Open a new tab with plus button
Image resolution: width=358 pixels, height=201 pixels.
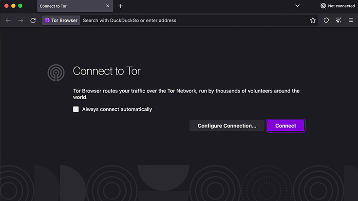(121, 6)
